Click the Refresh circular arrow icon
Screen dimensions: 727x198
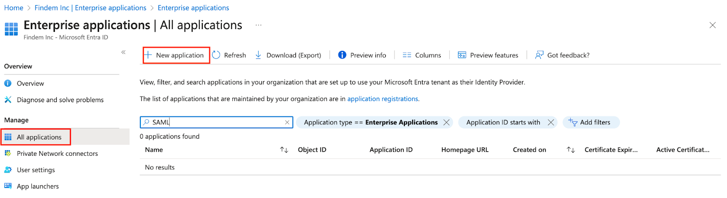coord(216,55)
